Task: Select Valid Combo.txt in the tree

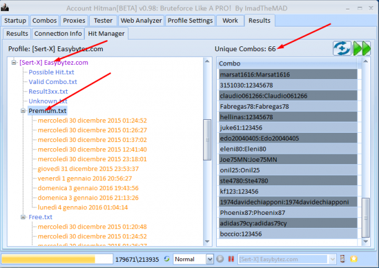Action: [53, 82]
